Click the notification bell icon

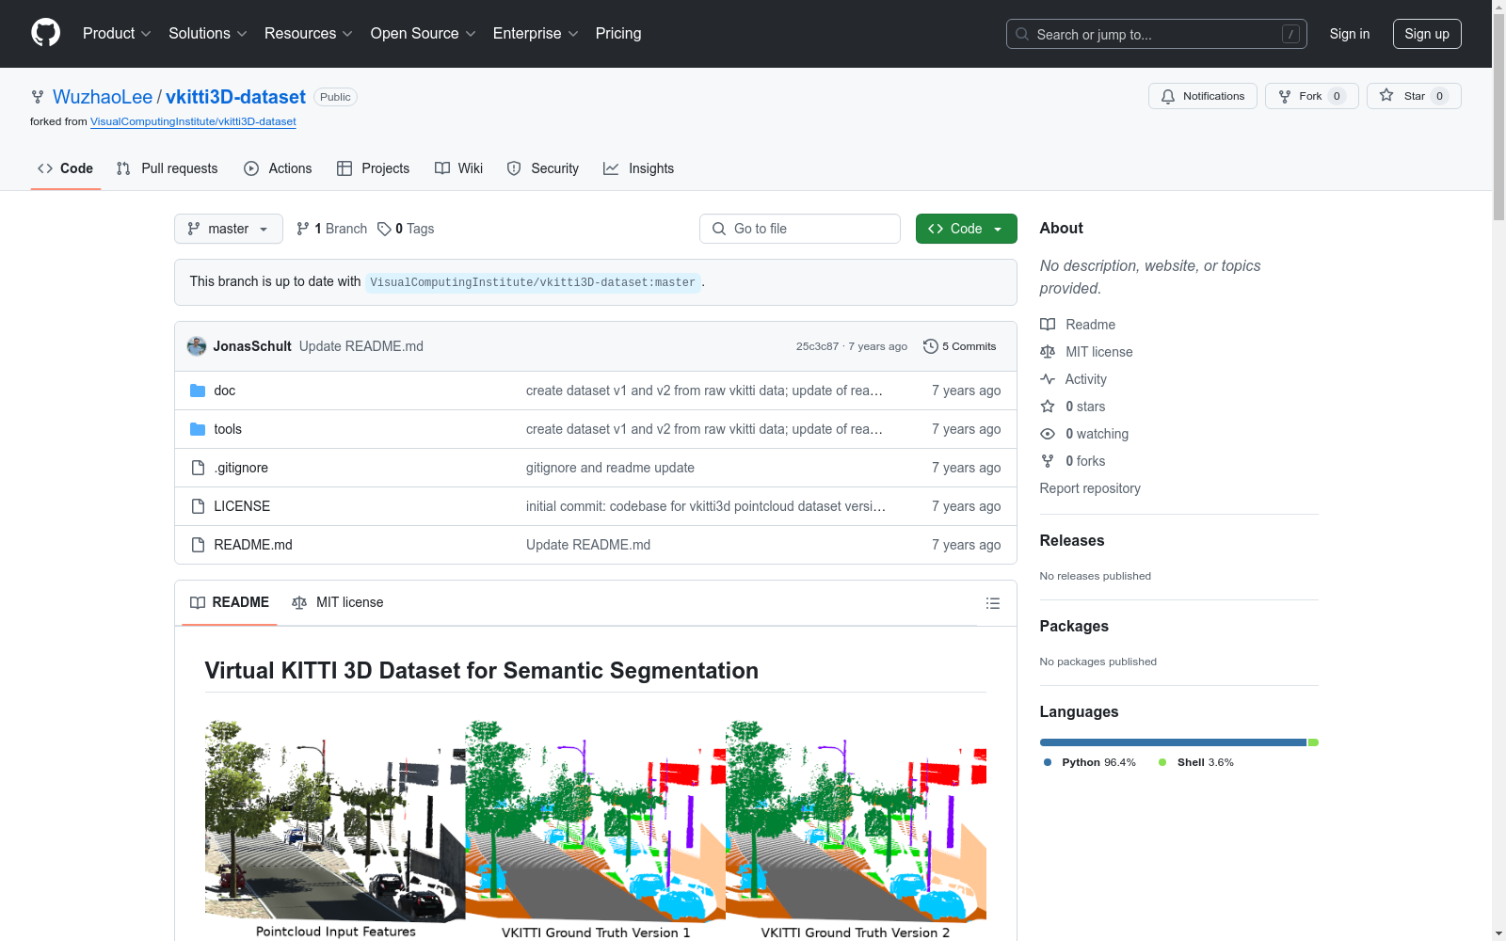(x=1168, y=96)
